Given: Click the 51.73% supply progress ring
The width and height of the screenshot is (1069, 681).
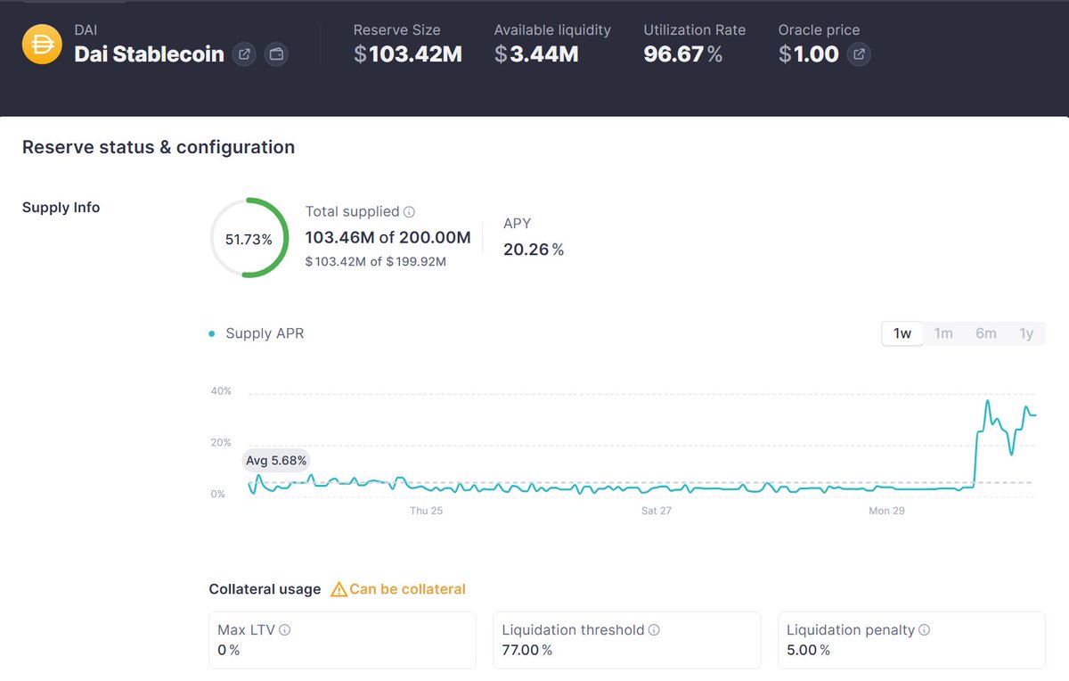Looking at the screenshot, I should pyautogui.click(x=249, y=238).
